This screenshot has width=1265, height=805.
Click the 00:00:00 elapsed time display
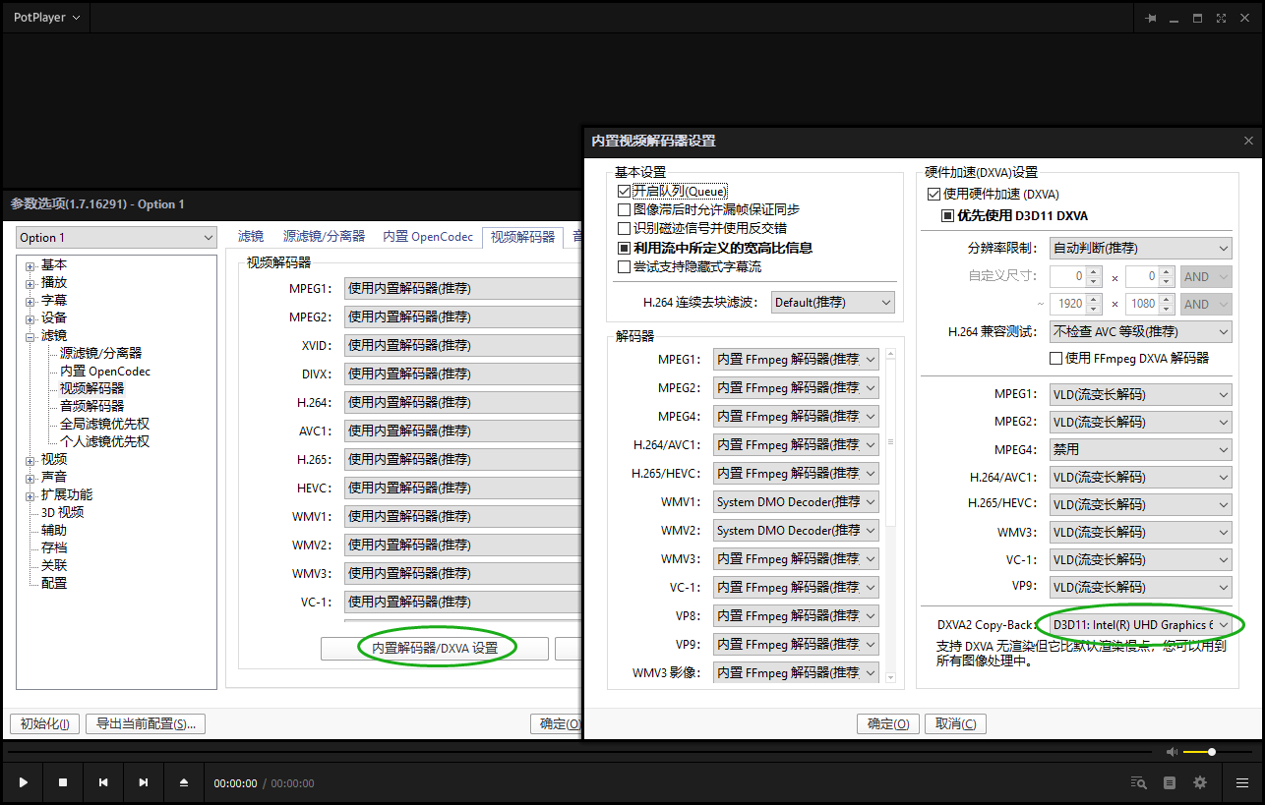coord(235,783)
